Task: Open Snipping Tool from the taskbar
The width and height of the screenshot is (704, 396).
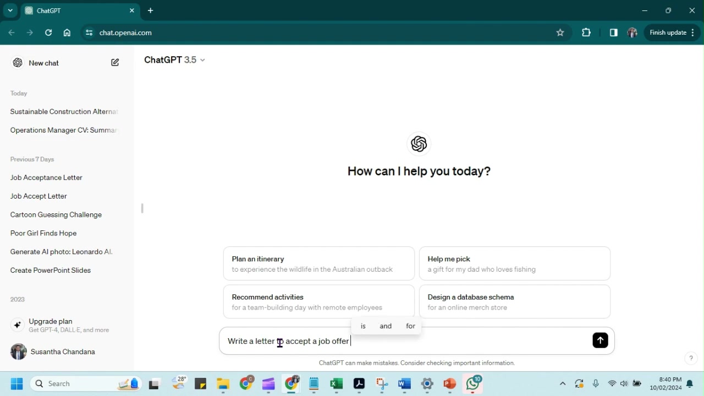Action: pyautogui.click(x=382, y=384)
